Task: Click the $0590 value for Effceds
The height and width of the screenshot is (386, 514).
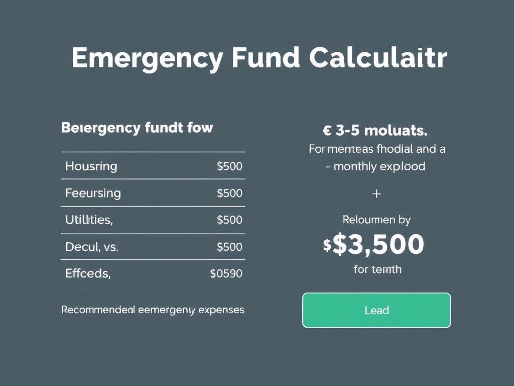Action: pos(227,273)
